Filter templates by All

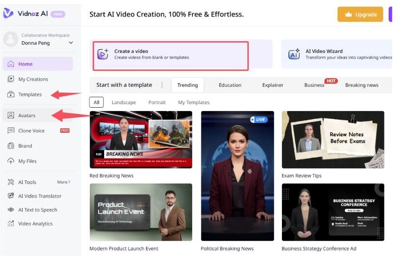pos(96,102)
